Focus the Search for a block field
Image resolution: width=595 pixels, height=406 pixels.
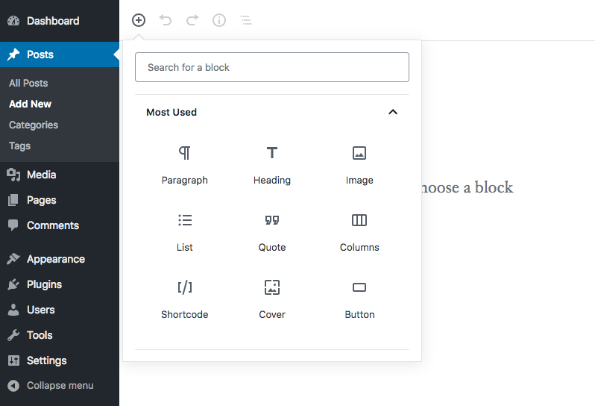tap(272, 67)
